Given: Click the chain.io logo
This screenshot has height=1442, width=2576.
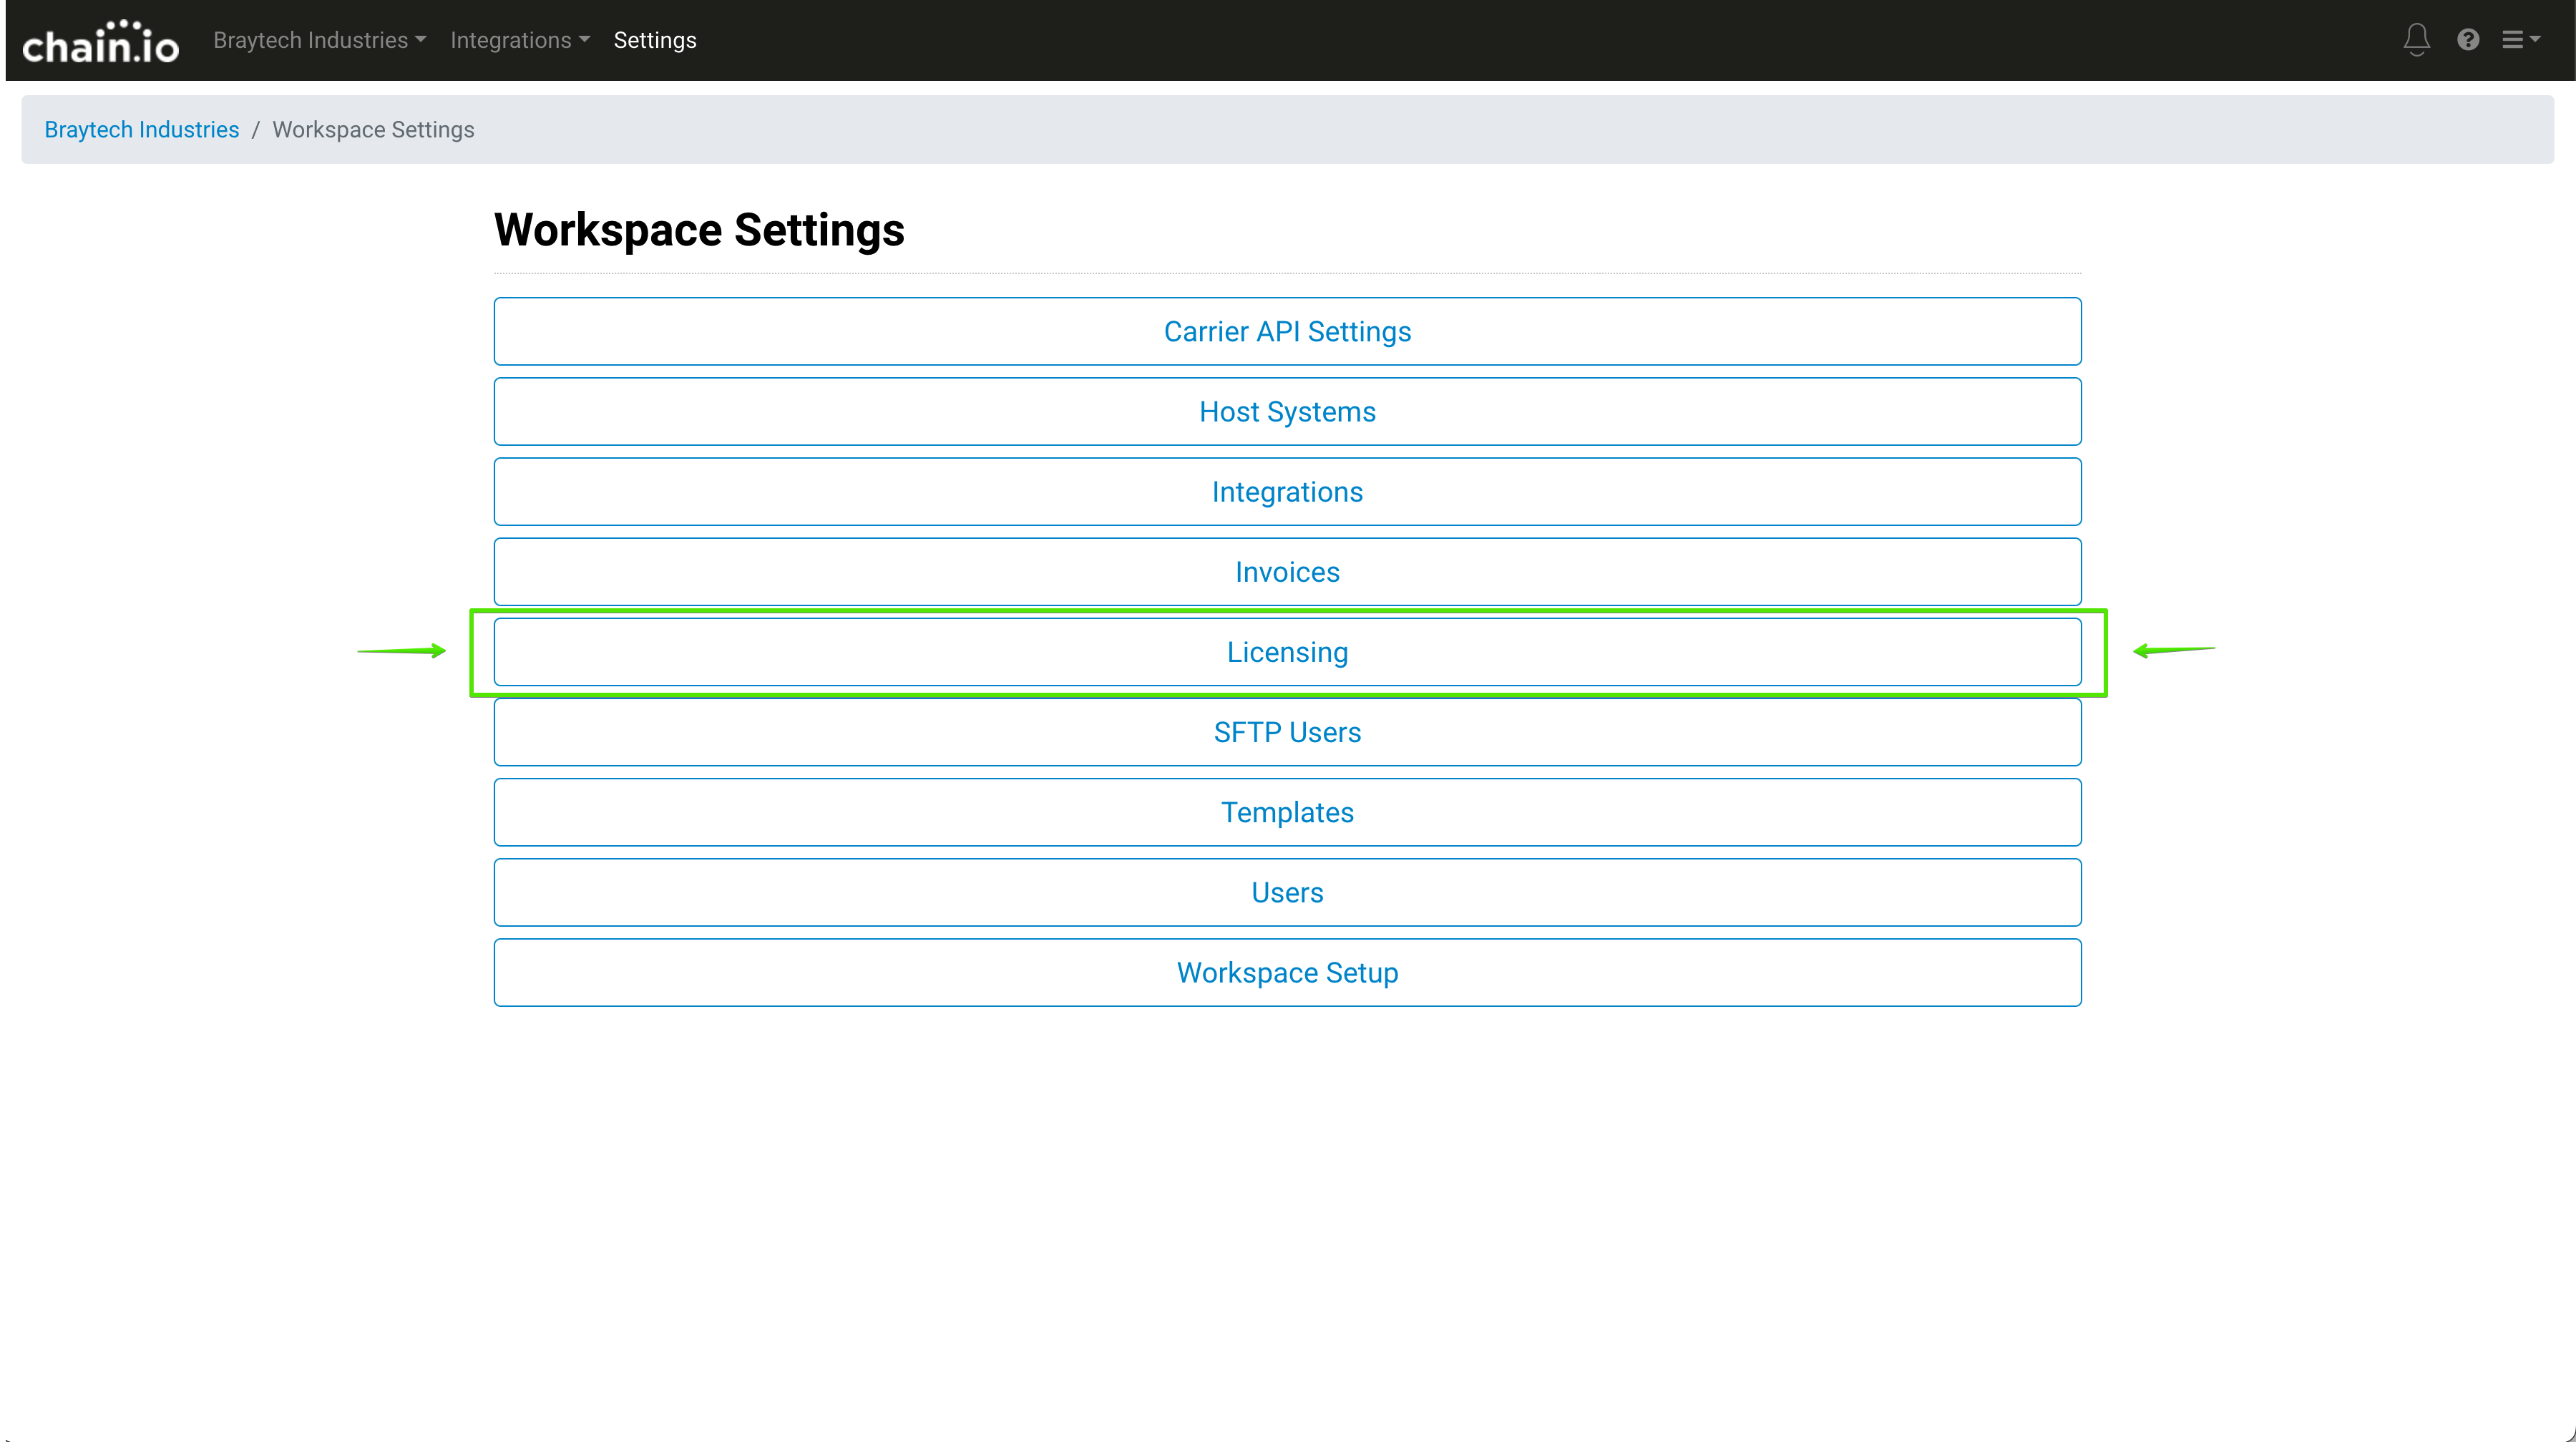Looking at the screenshot, I should point(100,42).
